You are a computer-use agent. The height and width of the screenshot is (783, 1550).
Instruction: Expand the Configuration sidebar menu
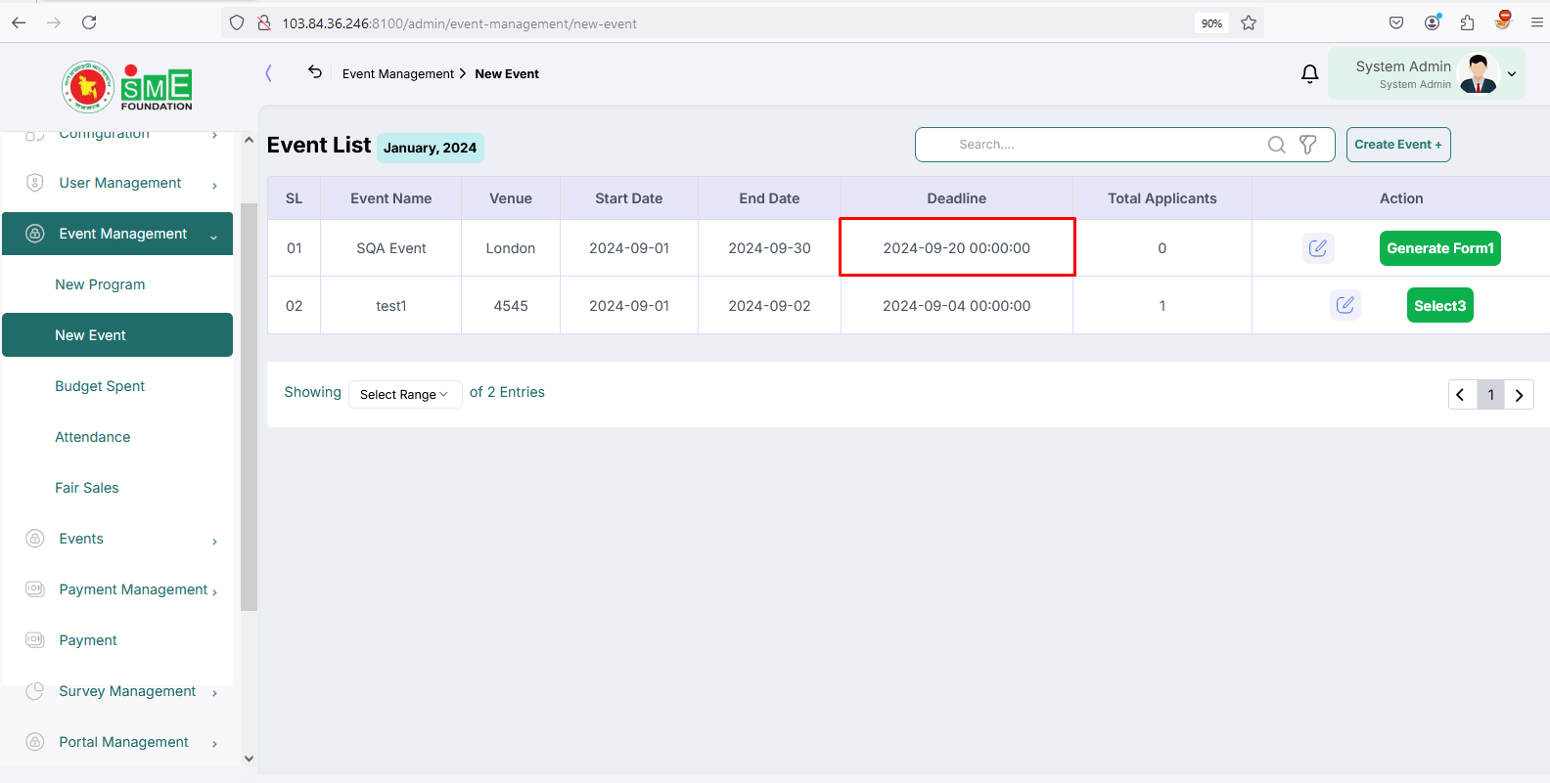pos(116,134)
